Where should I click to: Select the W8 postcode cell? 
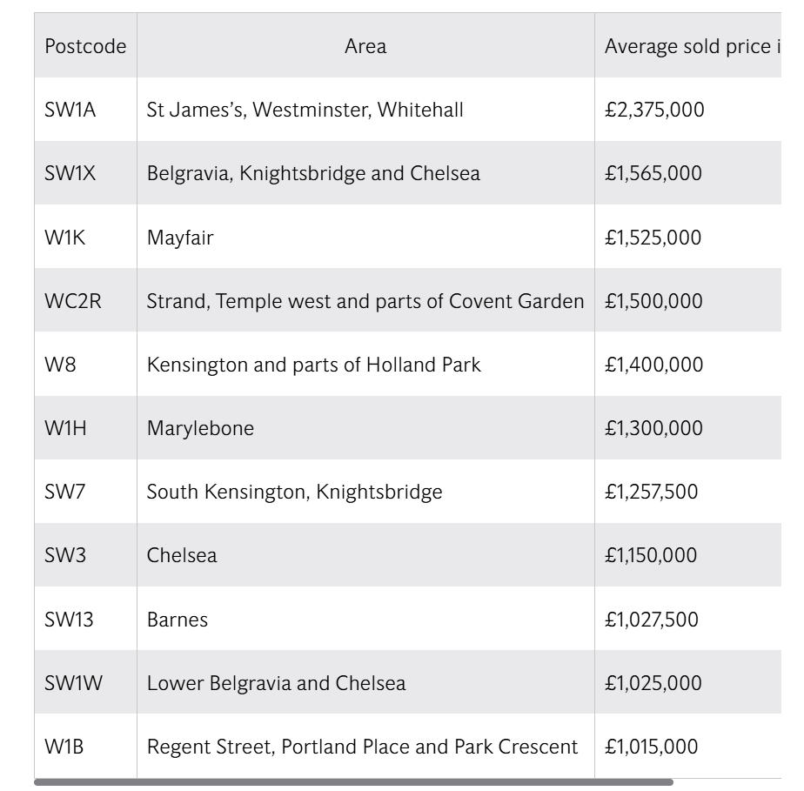coord(60,365)
